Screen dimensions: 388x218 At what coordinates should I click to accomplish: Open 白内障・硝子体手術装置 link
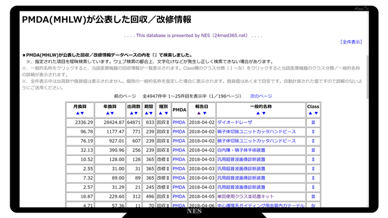(241, 150)
